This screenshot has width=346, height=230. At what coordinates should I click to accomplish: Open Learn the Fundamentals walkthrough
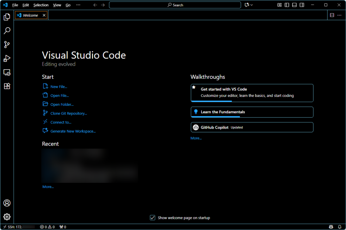coord(252,112)
